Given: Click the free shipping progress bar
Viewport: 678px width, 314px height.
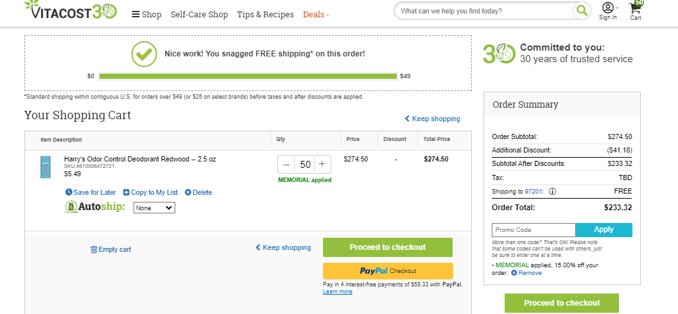Looking at the screenshot, I should 248,76.
